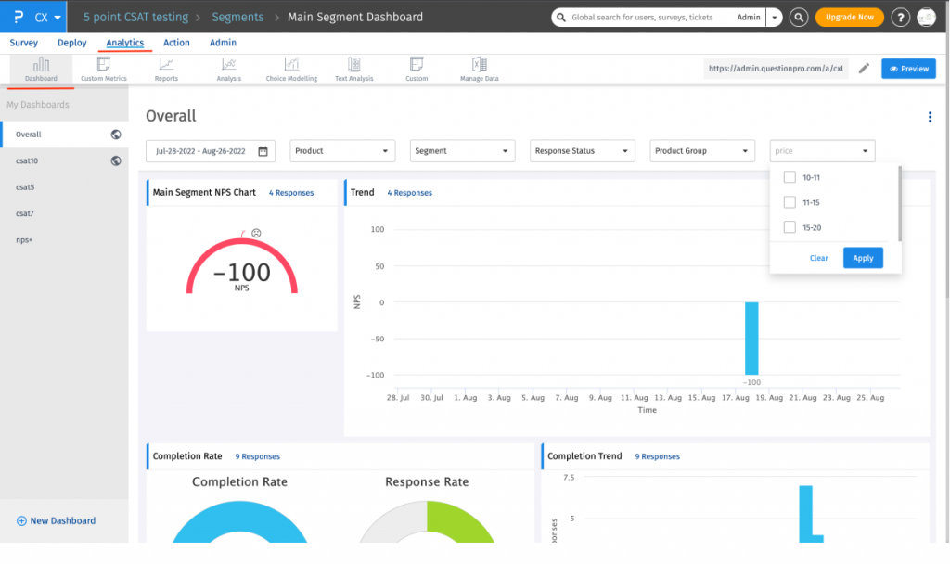Click the price dropdown list scrollbar
The width and height of the screenshot is (950, 564).
900,203
